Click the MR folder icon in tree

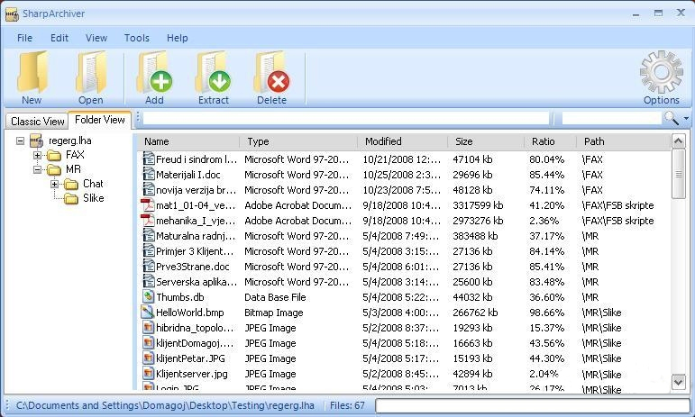coord(54,169)
